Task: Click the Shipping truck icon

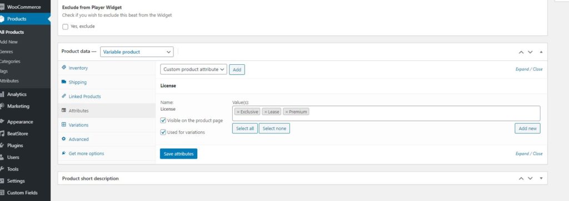Action: (64, 82)
